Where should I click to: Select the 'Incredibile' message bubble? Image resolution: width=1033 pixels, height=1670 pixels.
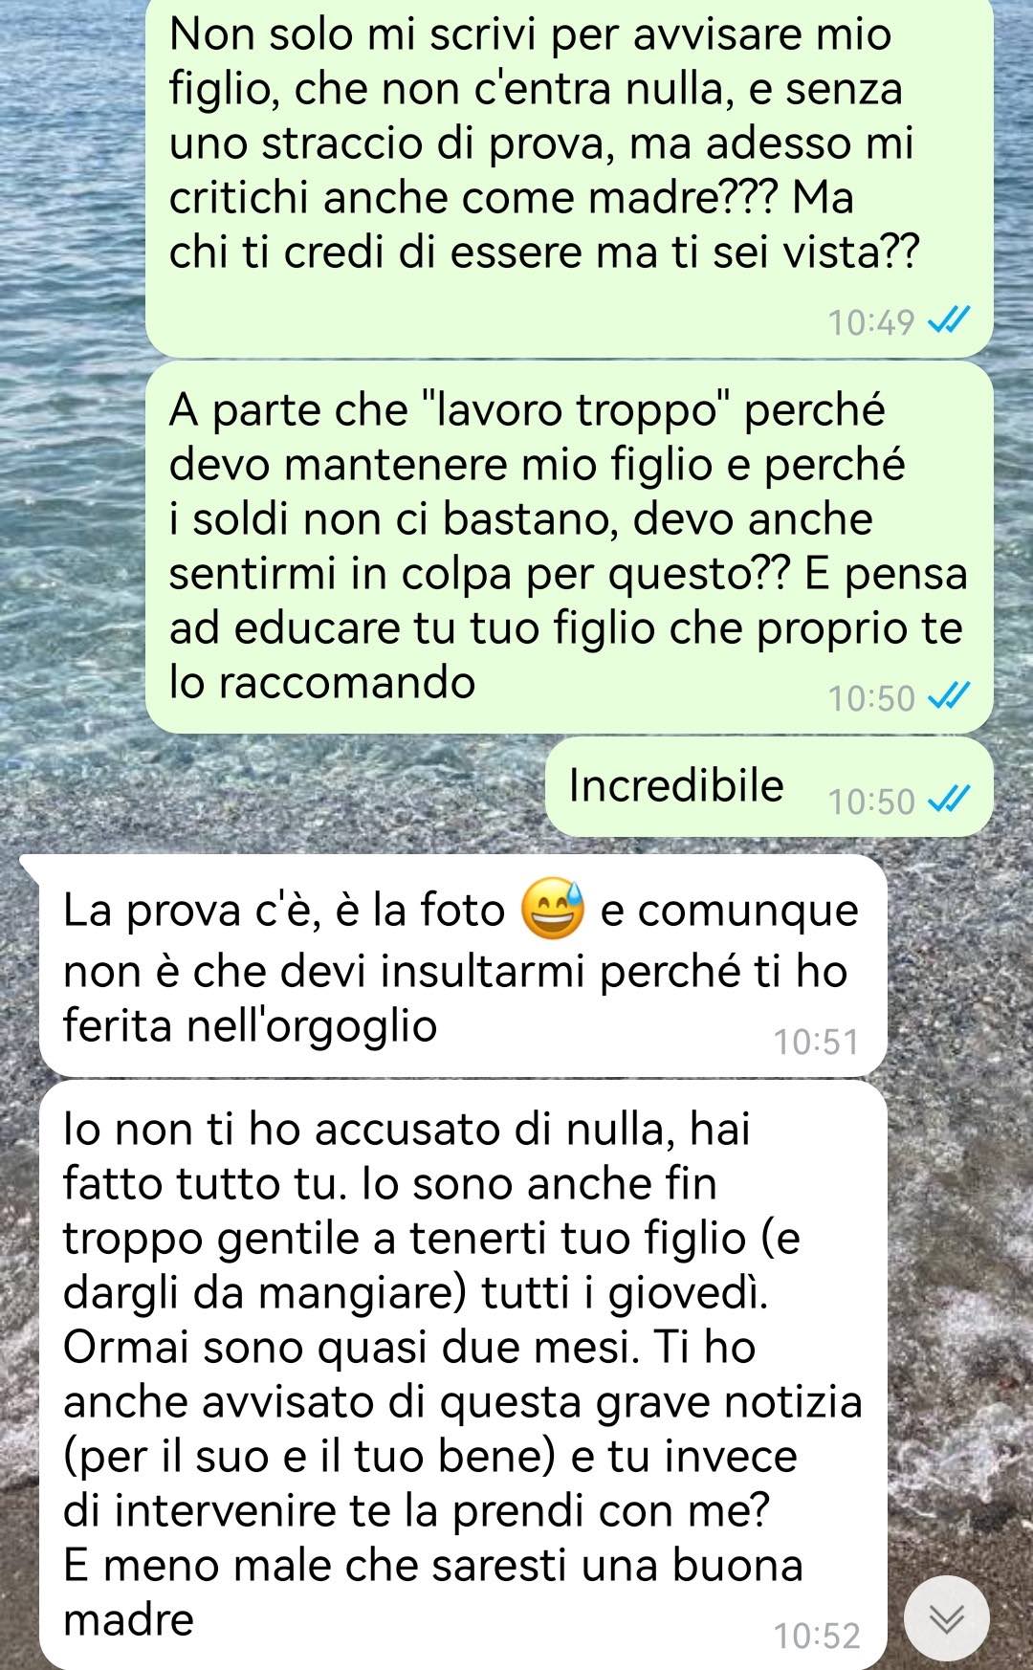click(769, 786)
